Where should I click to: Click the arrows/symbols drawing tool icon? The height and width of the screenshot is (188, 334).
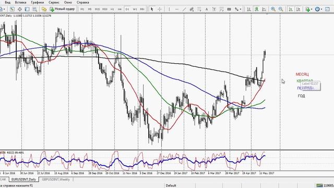(236, 9)
